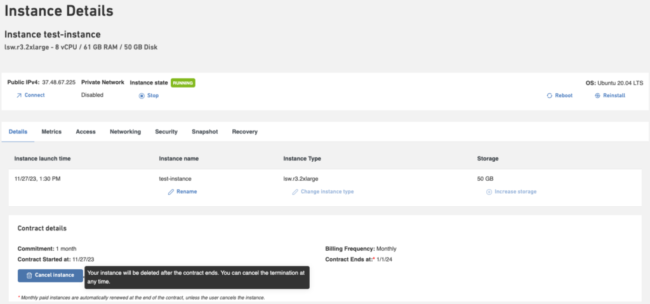The height and width of the screenshot is (304, 650).
Task: Rename the test-instance
Action: (x=182, y=192)
